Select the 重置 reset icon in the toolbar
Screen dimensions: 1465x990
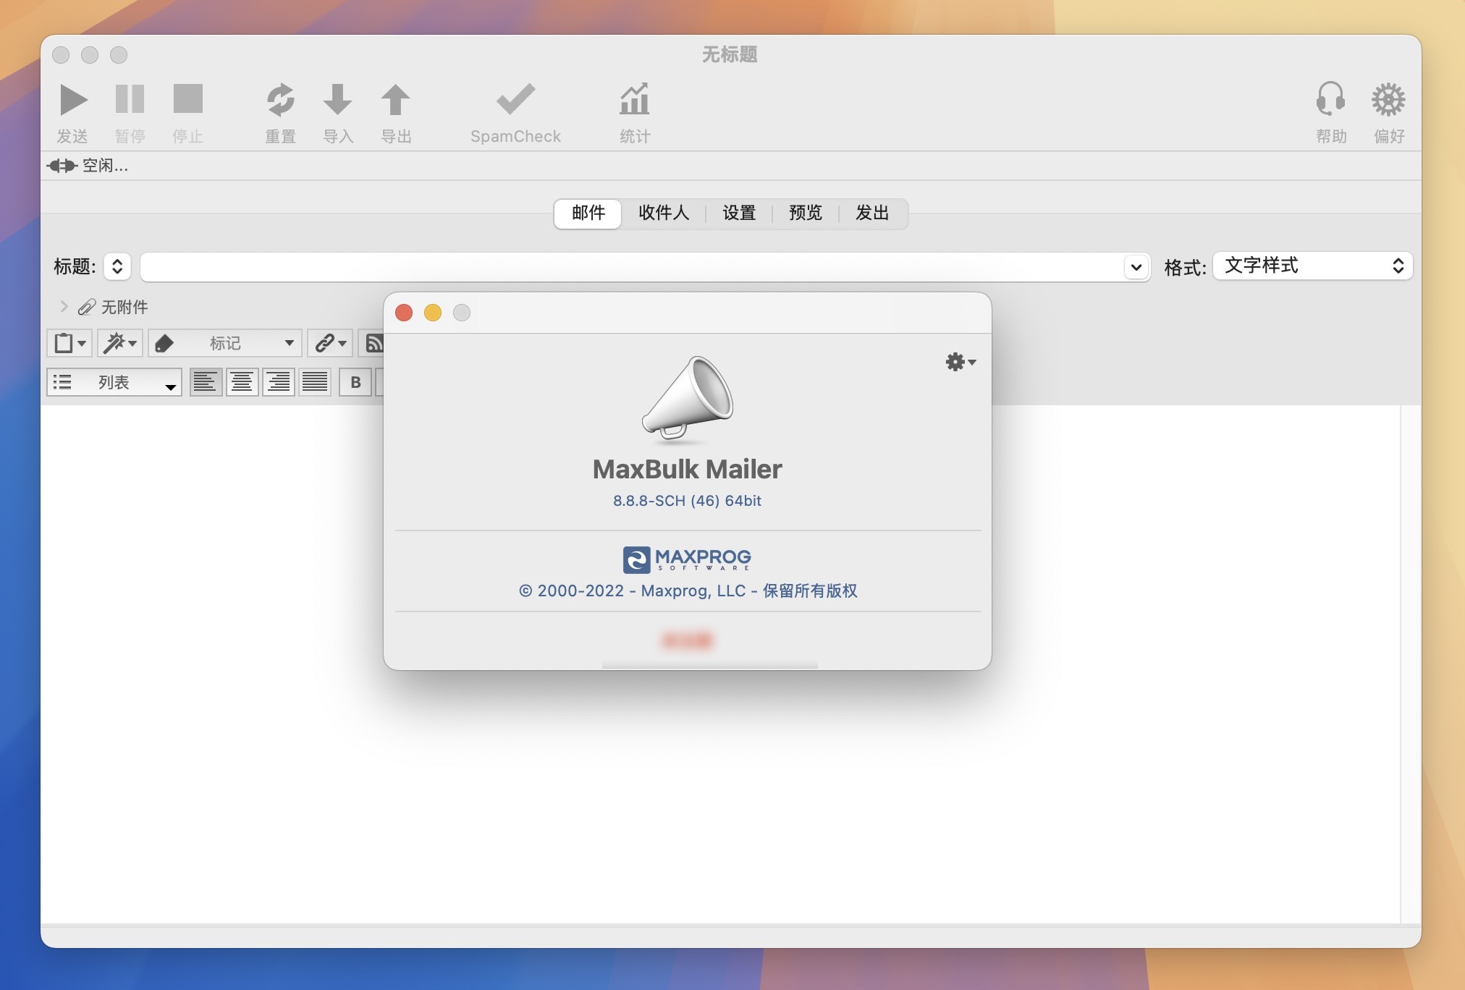tap(281, 100)
